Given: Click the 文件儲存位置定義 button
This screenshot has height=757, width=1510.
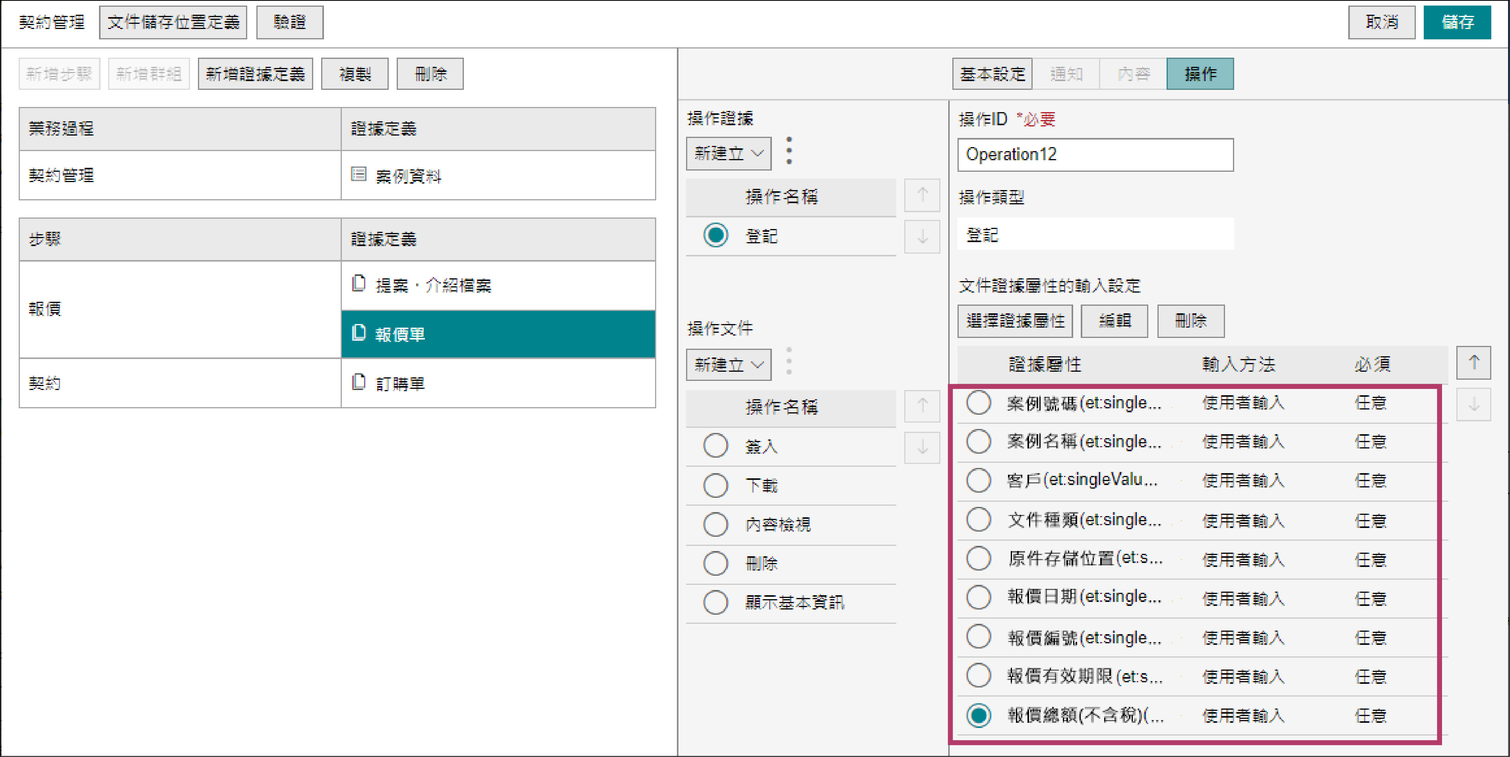Looking at the screenshot, I should pyautogui.click(x=173, y=22).
